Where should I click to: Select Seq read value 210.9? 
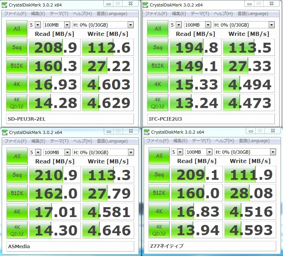[55, 175]
